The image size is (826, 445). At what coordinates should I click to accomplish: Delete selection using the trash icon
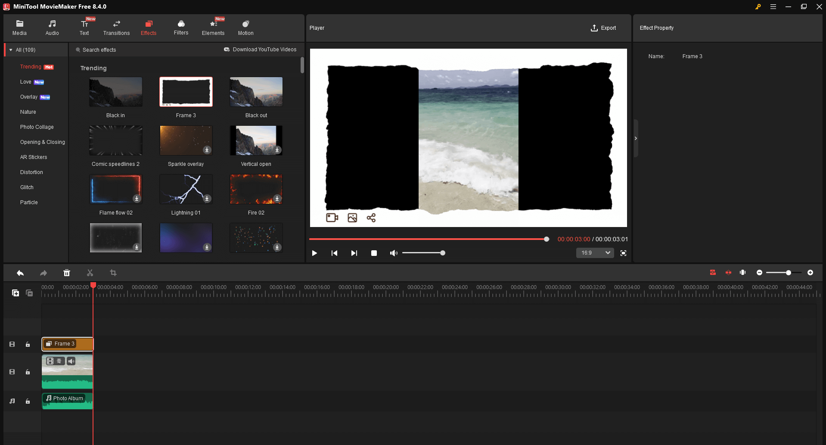pyautogui.click(x=67, y=273)
